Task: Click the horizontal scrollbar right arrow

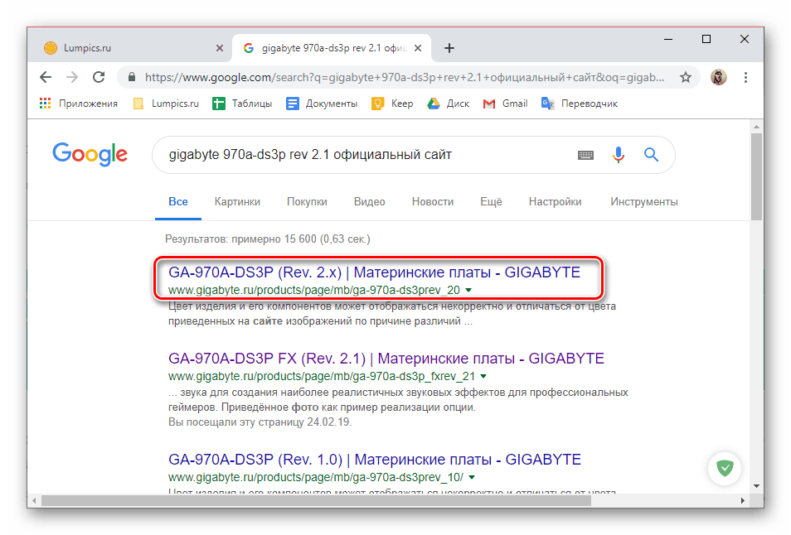Action: pos(743,501)
